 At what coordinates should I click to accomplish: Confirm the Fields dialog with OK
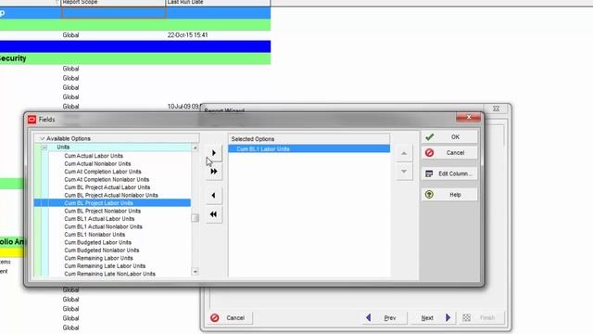point(449,137)
